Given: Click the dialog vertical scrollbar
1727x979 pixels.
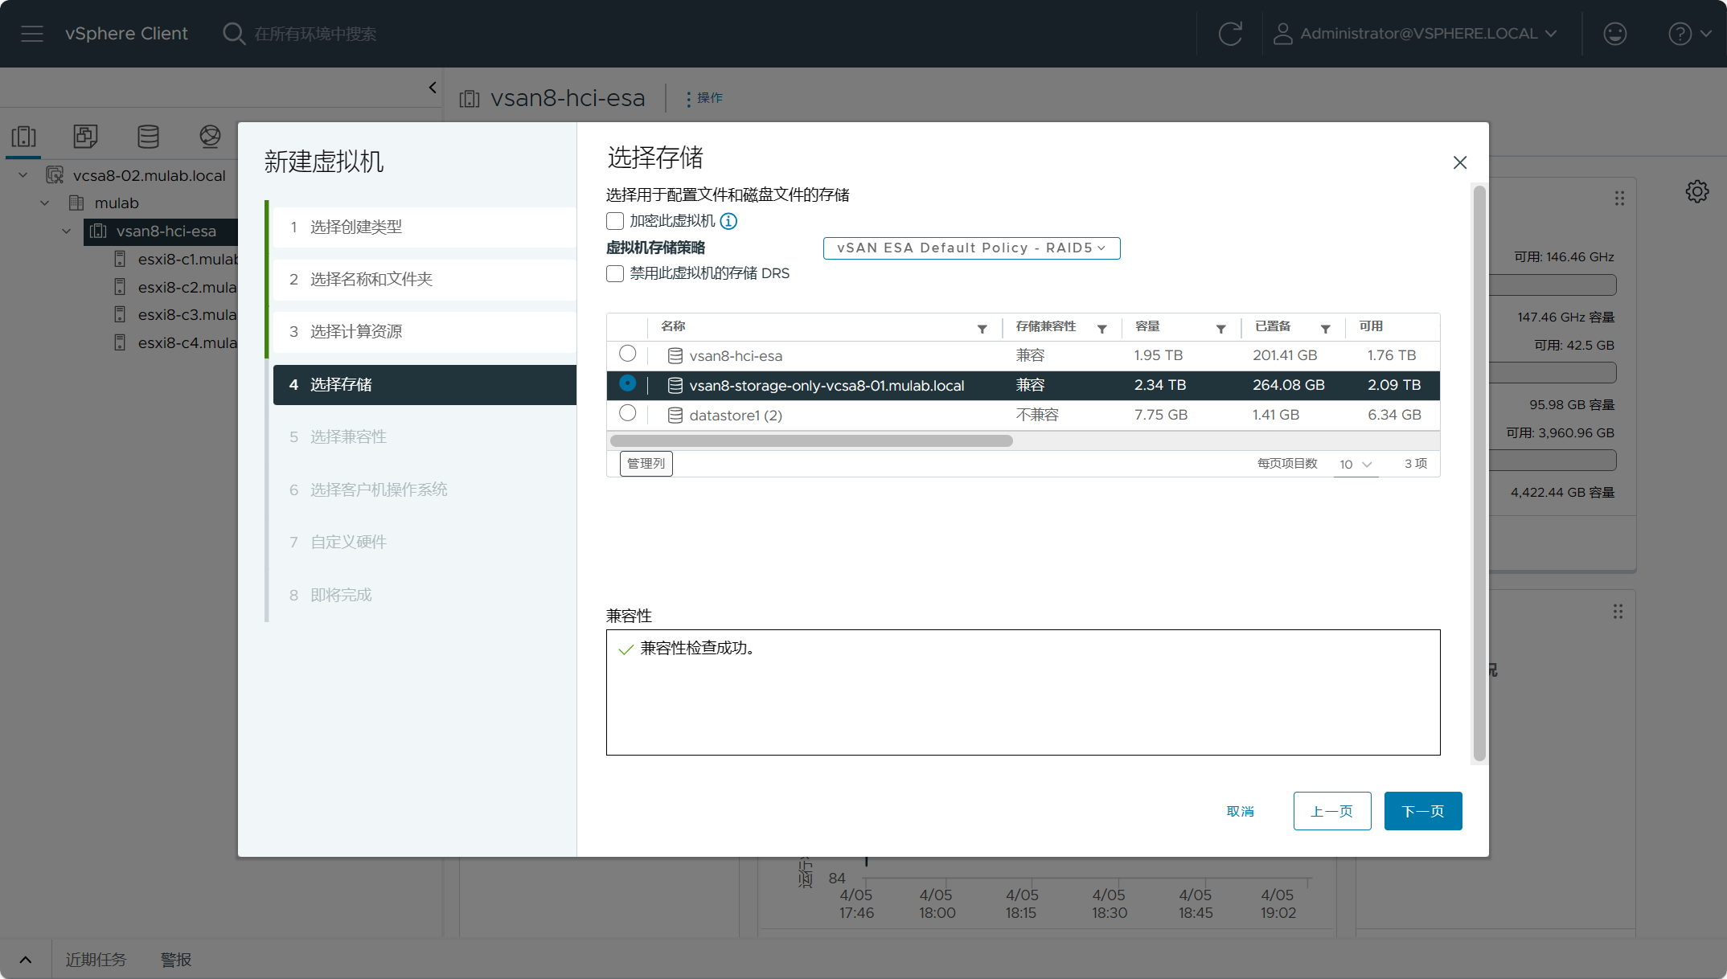Looking at the screenshot, I should coord(1479,473).
